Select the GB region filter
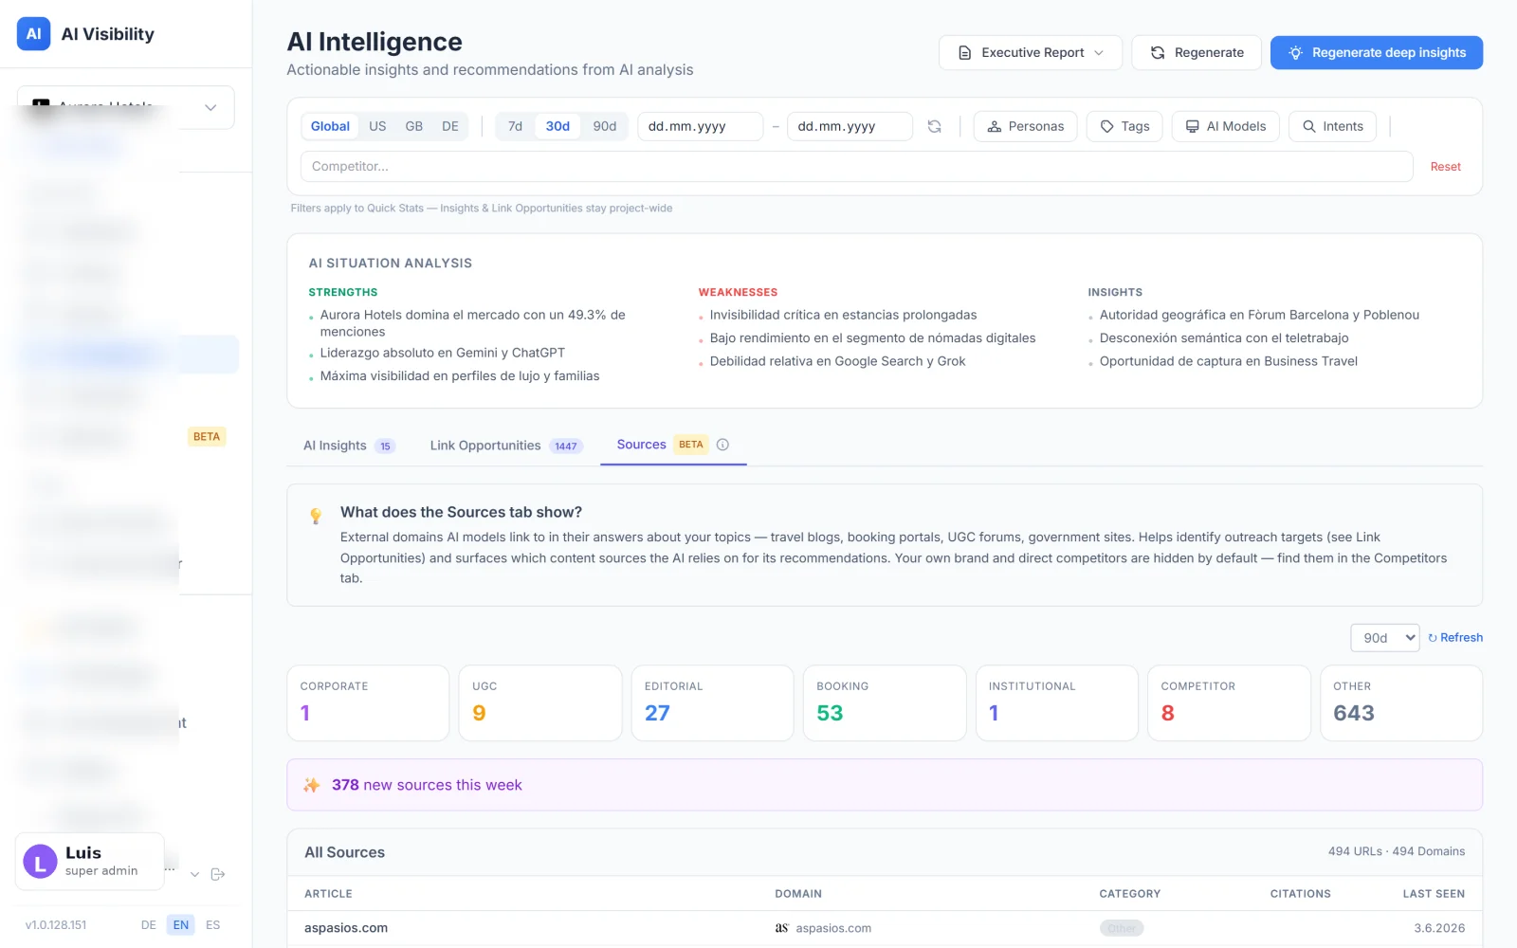1517x948 pixels. coord(414,126)
